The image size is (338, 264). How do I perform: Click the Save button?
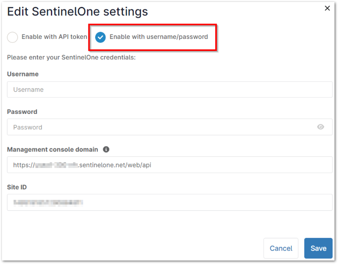(318, 248)
